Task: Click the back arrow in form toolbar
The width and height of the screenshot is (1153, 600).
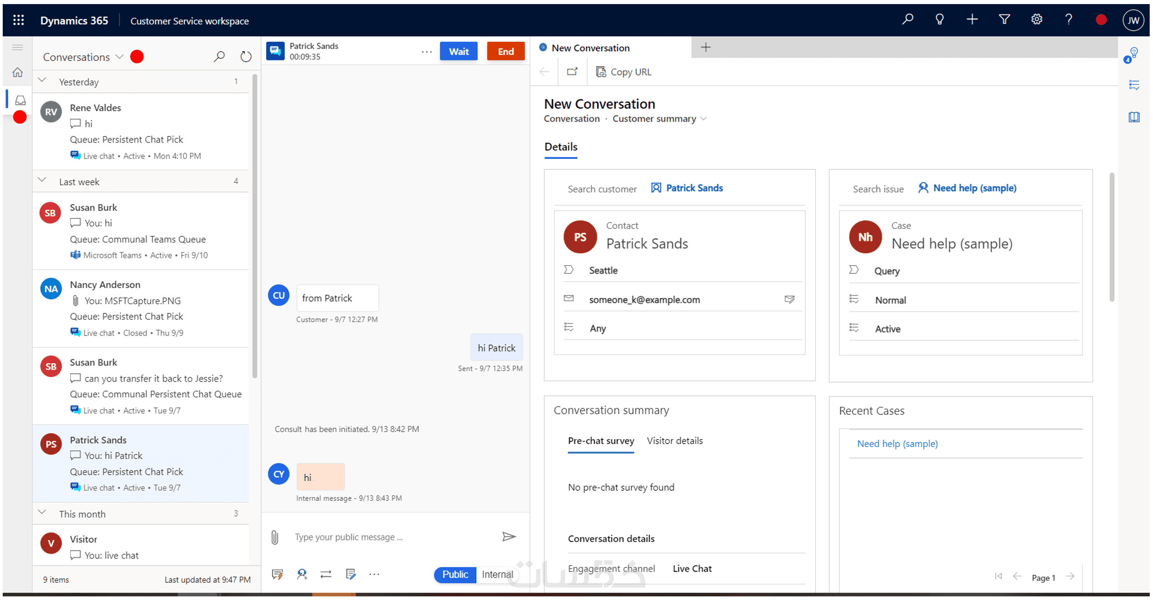Action: 544,72
